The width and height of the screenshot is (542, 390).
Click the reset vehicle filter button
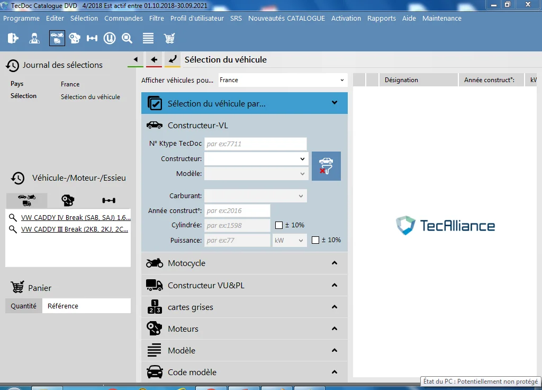326,166
